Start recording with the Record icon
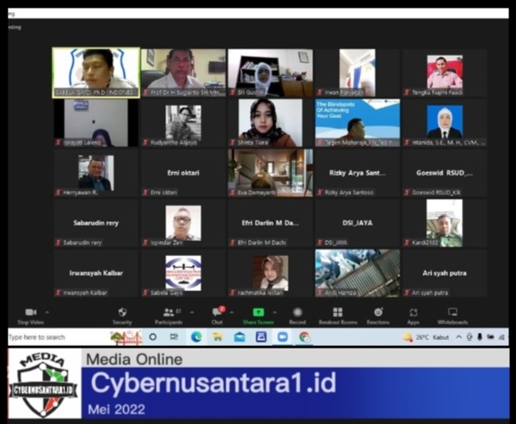This screenshot has height=424, width=516. [298, 312]
